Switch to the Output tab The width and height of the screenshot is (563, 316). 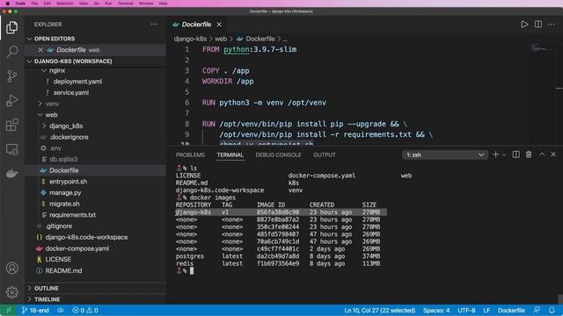click(x=325, y=154)
